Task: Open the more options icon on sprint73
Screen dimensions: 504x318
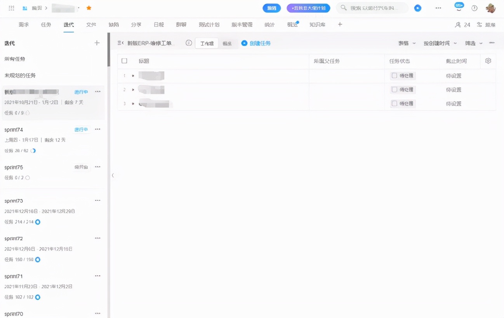Action: (x=98, y=200)
